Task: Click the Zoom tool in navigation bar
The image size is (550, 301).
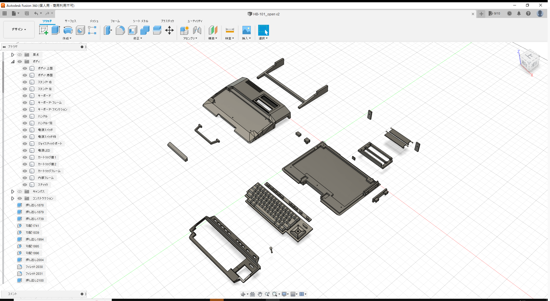Action: click(x=267, y=294)
